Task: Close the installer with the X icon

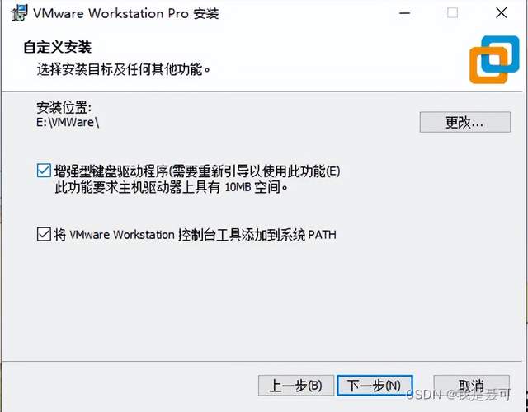Action: click(x=502, y=13)
